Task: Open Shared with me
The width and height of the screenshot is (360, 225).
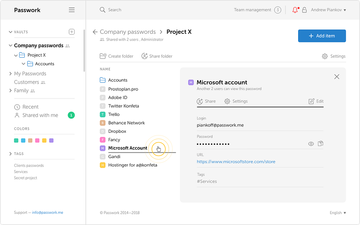Action: tap(40, 115)
